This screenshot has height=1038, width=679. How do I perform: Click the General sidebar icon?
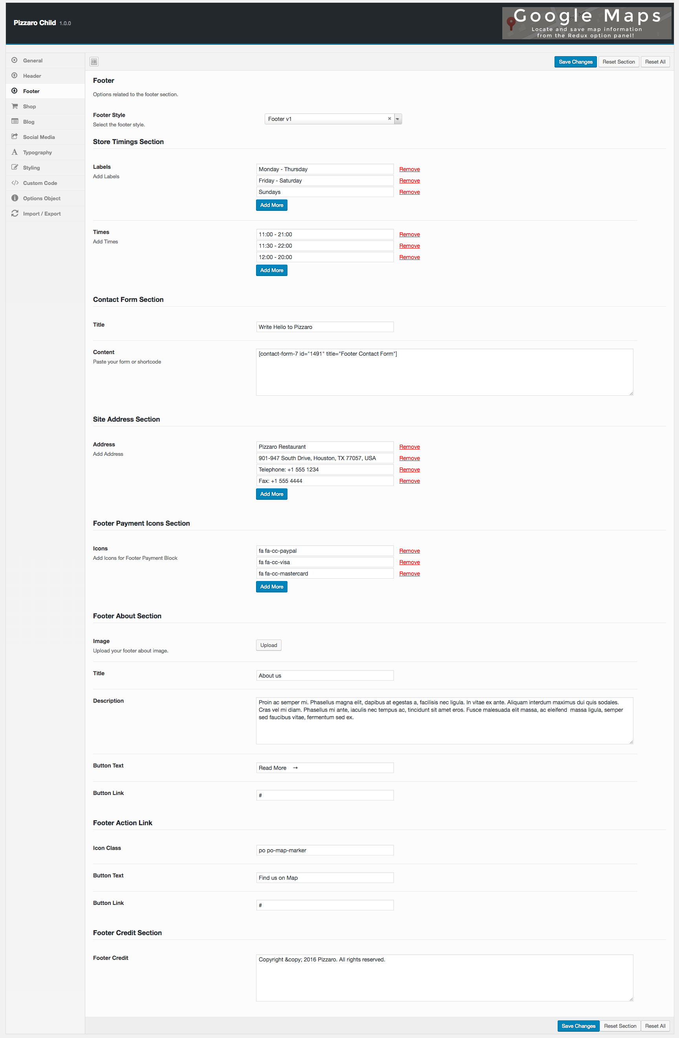point(15,60)
